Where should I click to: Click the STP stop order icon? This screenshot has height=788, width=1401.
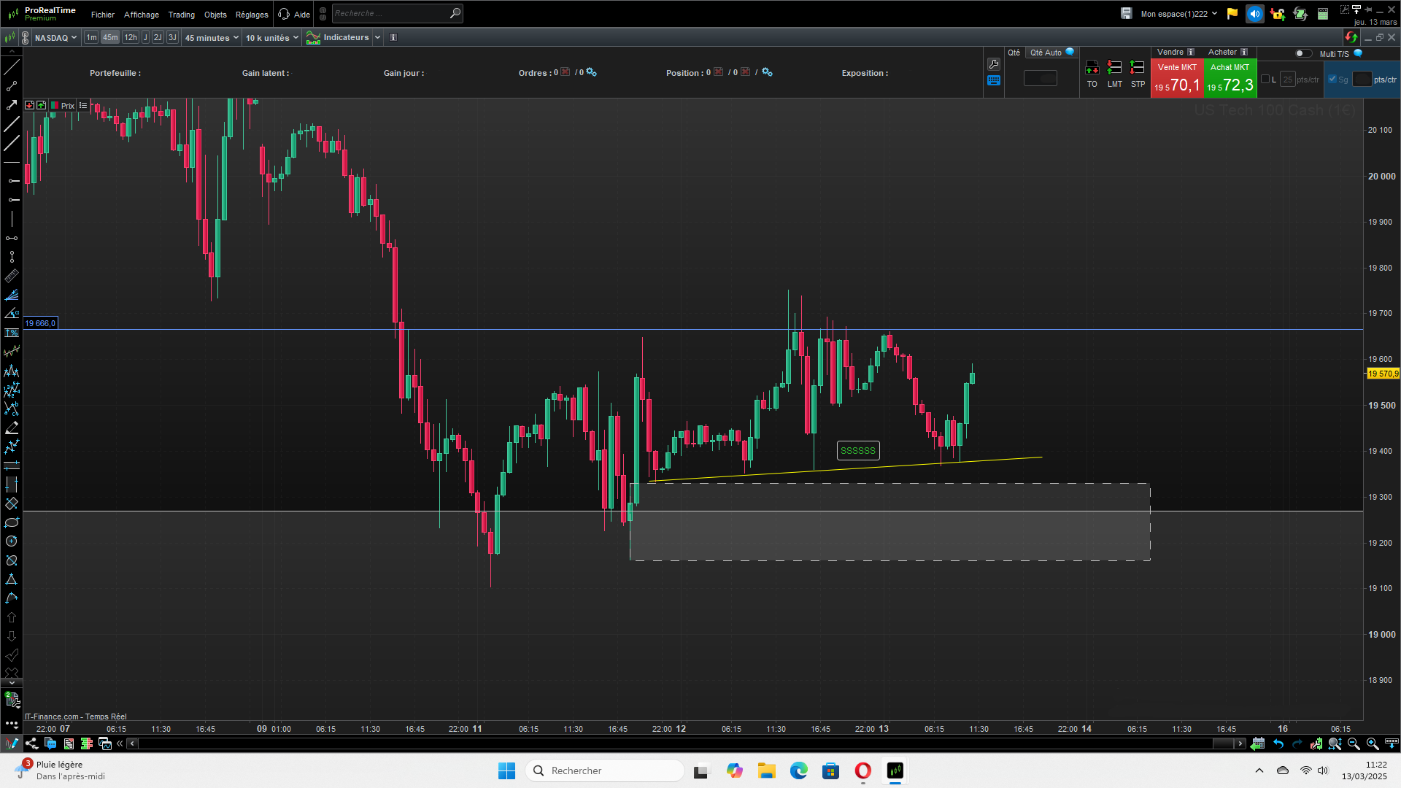point(1138,69)
